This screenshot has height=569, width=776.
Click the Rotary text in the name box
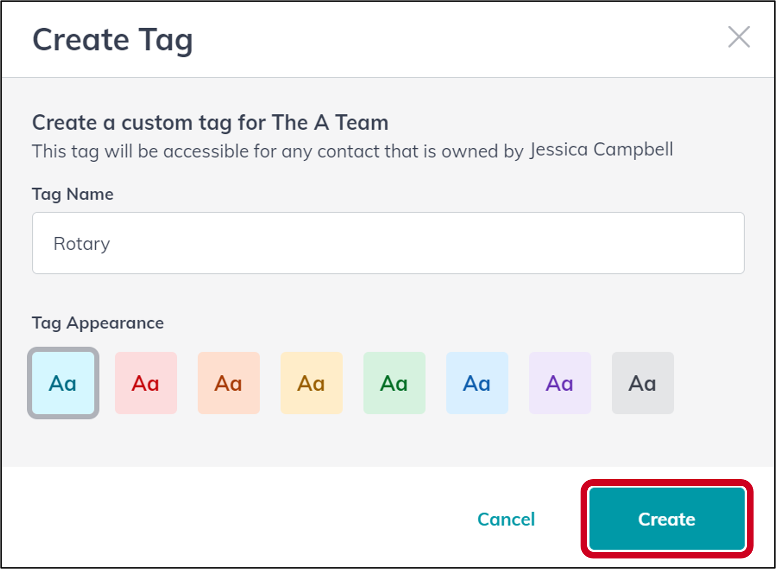[x=82, y=243]
